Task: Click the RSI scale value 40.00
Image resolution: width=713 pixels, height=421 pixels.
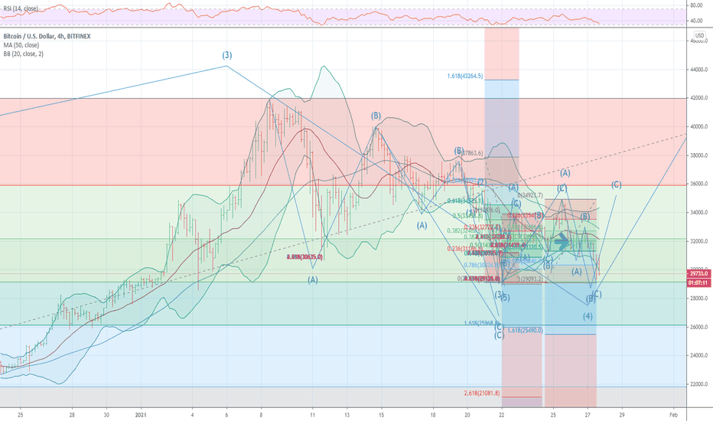Action: click(x=697, y=21)
